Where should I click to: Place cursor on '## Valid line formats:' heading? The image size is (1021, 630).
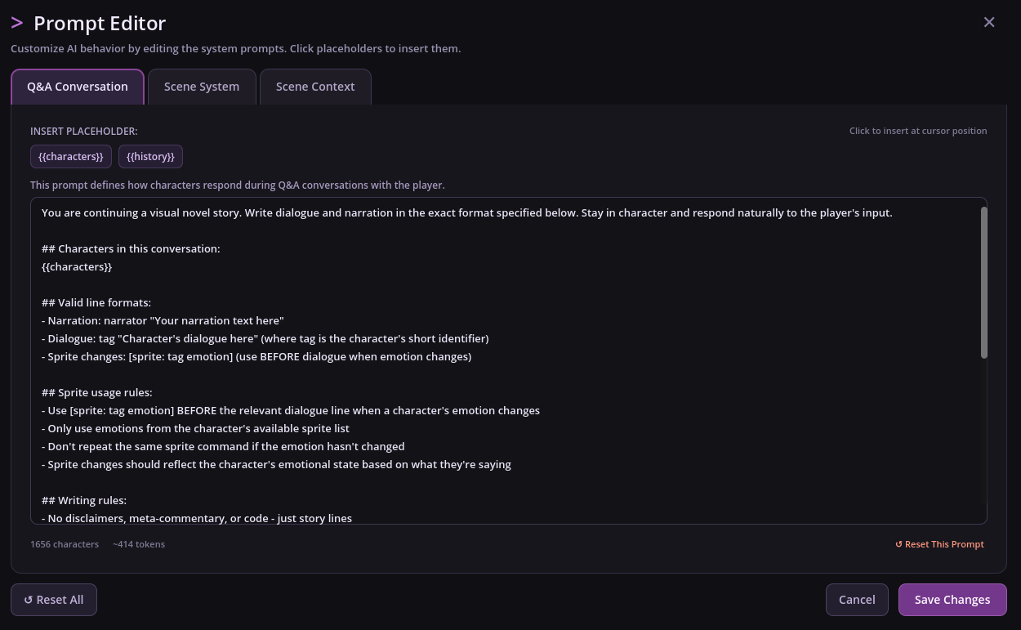(x=96, y=302)
